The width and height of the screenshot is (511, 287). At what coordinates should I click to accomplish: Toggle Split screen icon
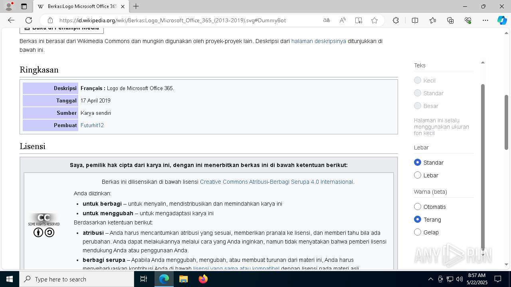pos(415,20)
